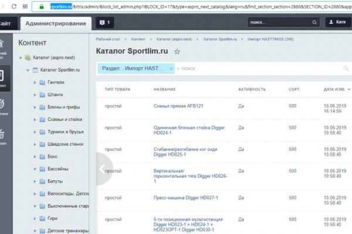Open Одиночная блочная стойка Digger HD024-1

(x=189, y=130)
